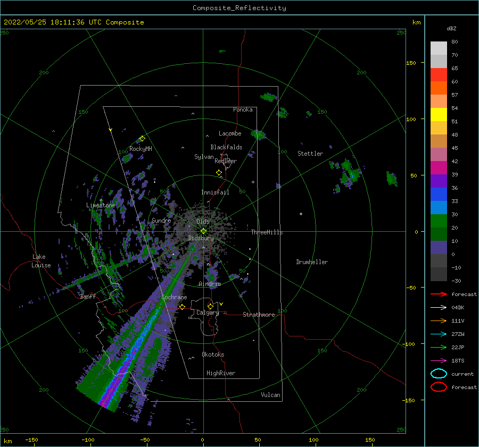Click the green radar echo northeast of Ponoka

(x=269, y=97)
